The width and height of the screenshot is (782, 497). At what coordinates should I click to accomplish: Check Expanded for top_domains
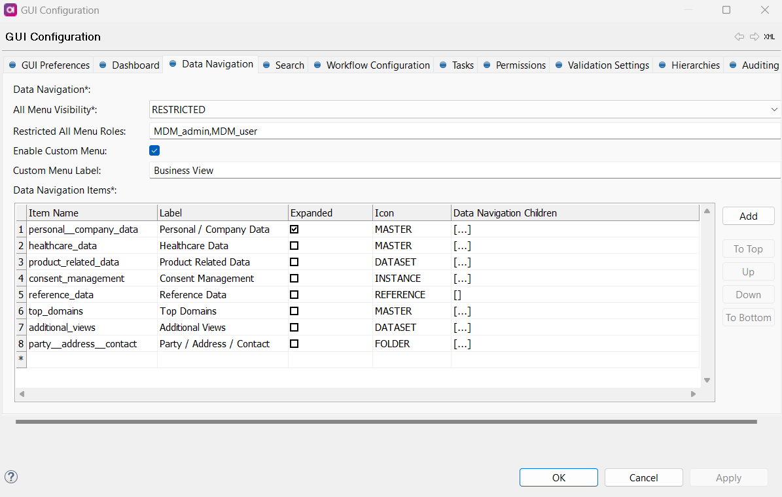click(x=294, y=311)
